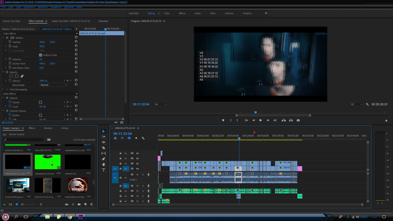Pick the Razor tool
393x221 pixels.
pyautogui.click(x=104, y=148)
